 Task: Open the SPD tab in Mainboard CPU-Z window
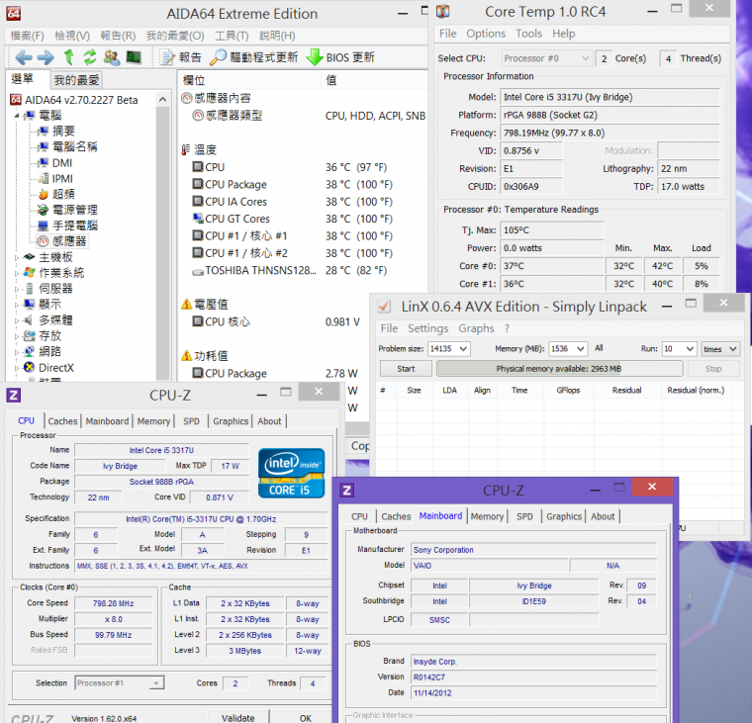click(524, 516)
